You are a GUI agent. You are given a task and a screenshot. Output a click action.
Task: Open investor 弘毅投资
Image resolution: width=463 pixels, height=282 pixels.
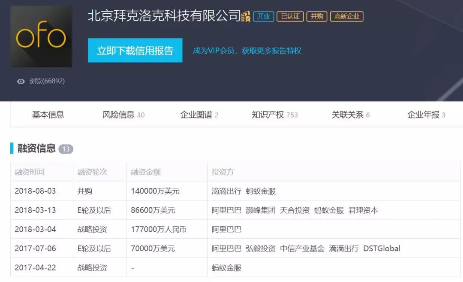[x=261, y=248]
